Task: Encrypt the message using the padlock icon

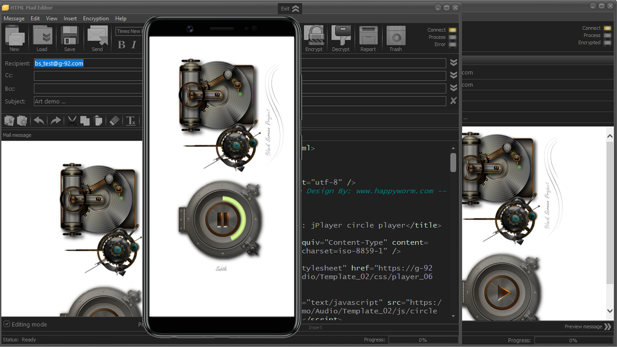Action: pos(314,38)
